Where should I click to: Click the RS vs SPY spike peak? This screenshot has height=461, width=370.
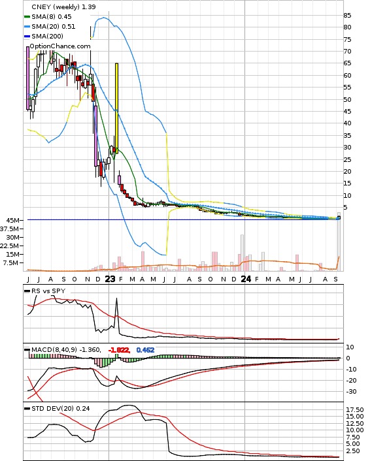[x=116, y=298]
